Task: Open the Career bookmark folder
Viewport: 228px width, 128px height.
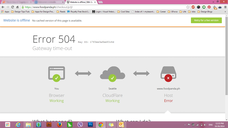Action: 161,12
